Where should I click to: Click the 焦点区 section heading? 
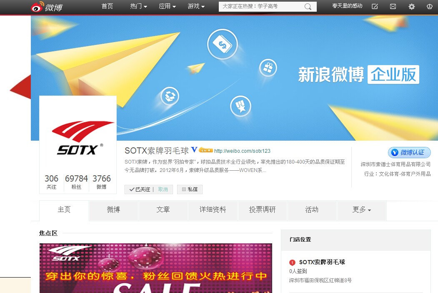[x=48, y=233]
